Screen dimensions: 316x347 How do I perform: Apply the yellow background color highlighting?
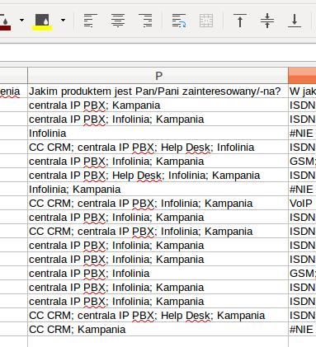tap(42, 21)
